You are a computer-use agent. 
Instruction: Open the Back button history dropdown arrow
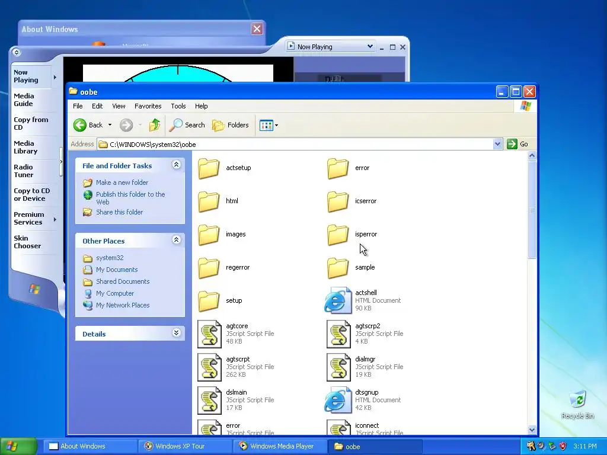tap(110, 125)
